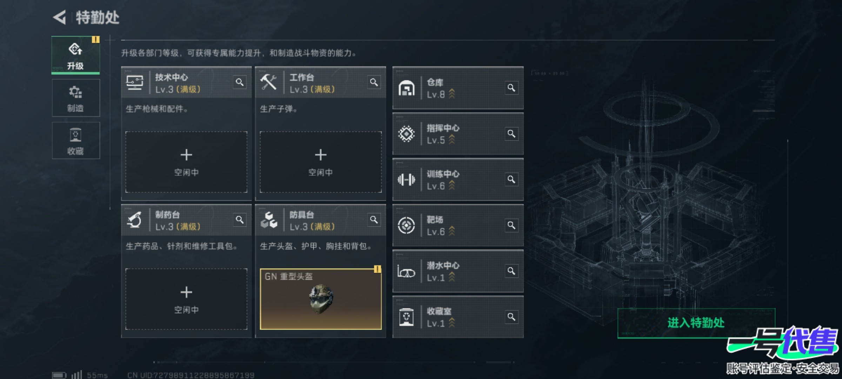Click the 进入特勤处 button

696,323
